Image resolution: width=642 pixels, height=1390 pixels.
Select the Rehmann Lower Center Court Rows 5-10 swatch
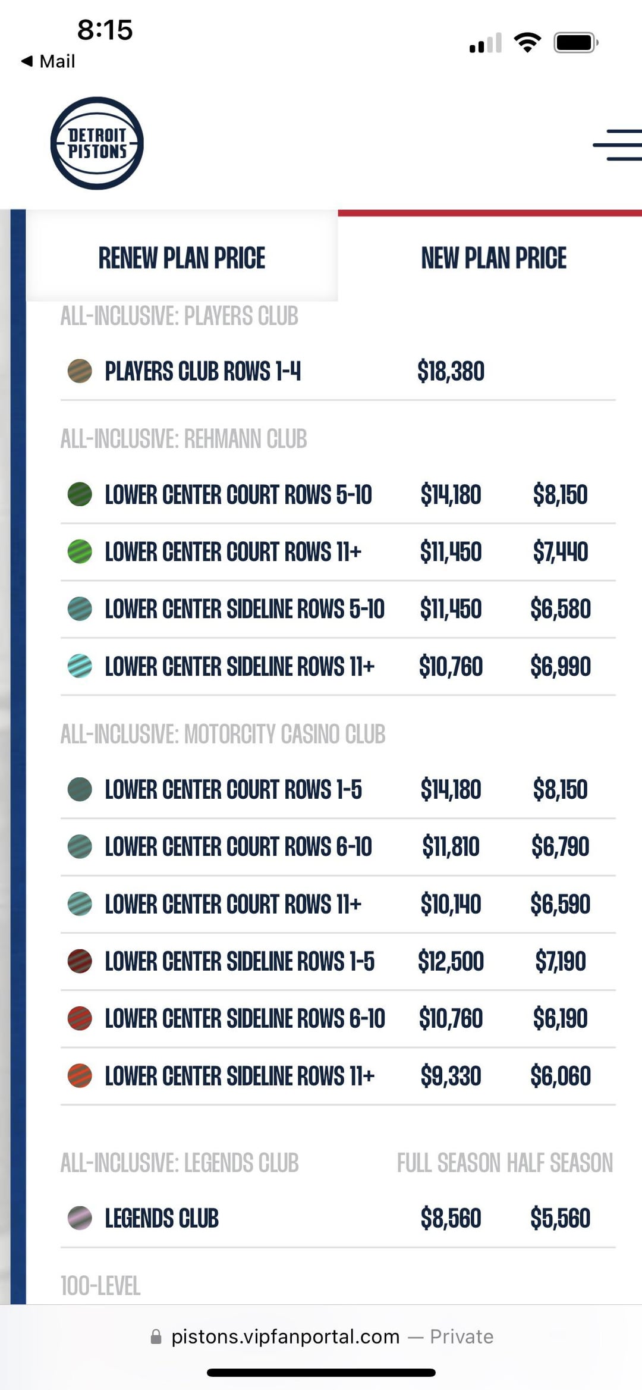click(x=80, y=494)
